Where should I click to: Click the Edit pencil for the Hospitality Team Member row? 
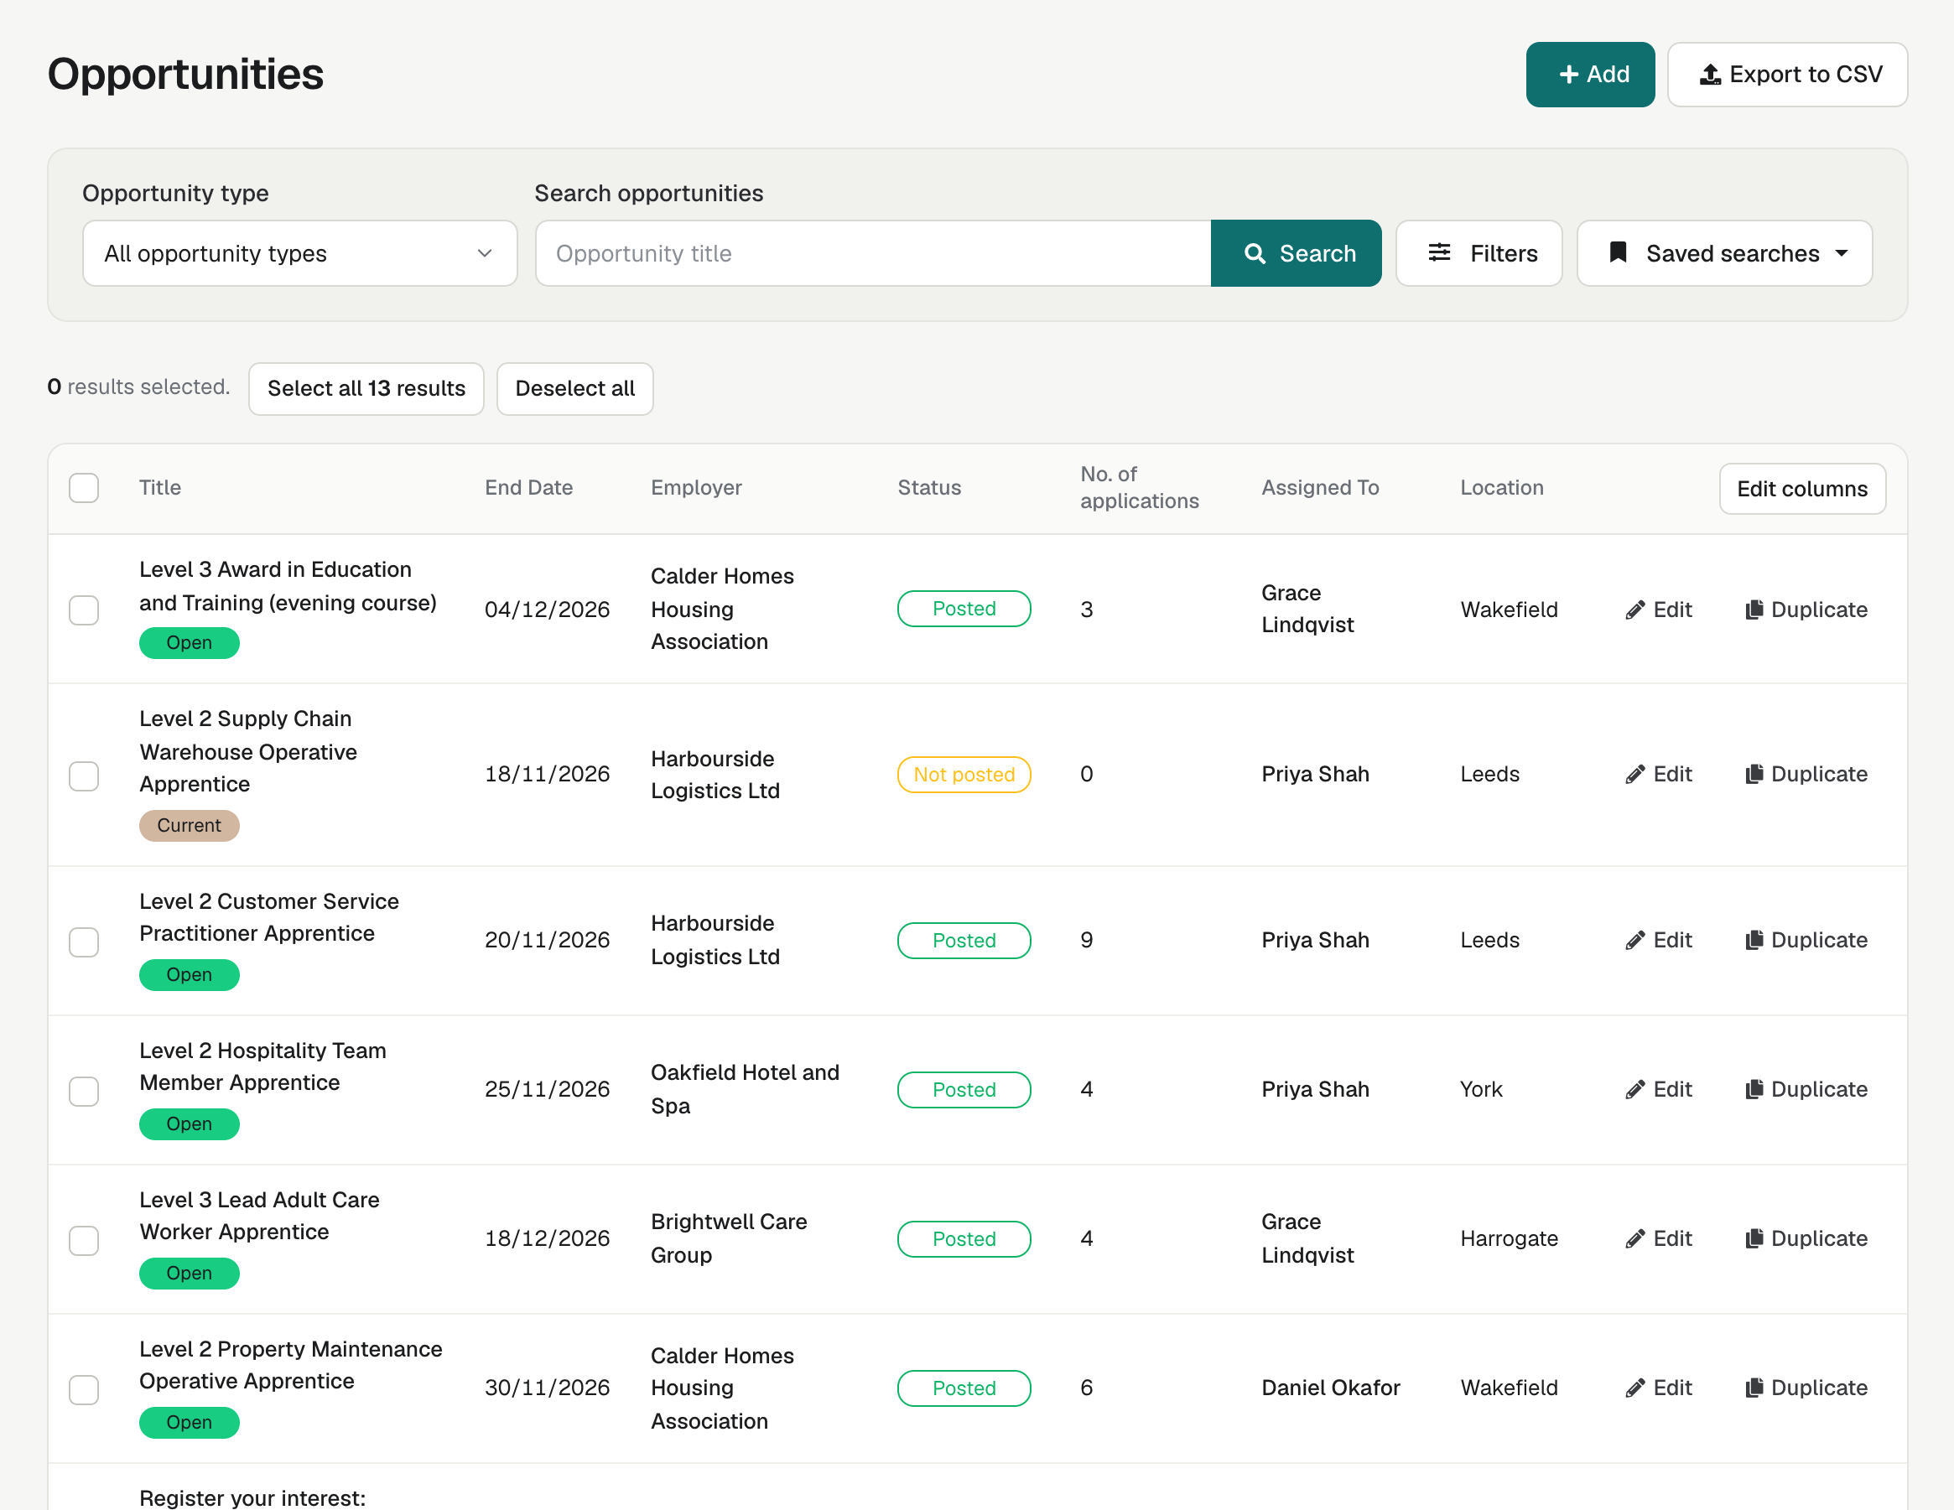[1634, 1090]
